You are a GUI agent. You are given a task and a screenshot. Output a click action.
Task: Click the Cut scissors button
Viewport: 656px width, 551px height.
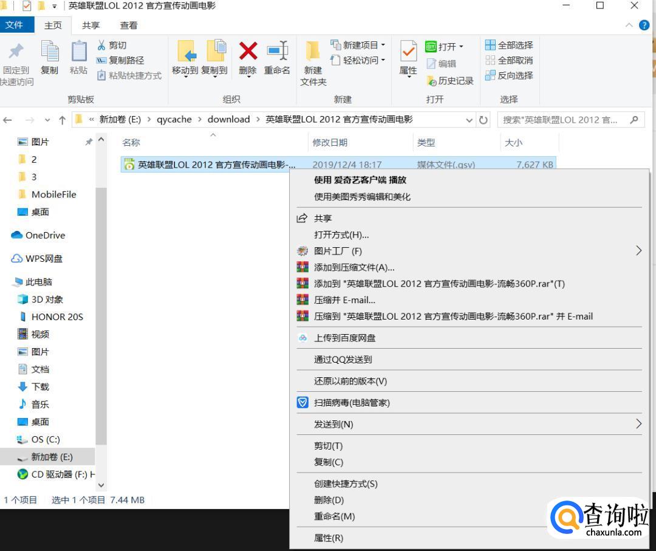(111, 45)
